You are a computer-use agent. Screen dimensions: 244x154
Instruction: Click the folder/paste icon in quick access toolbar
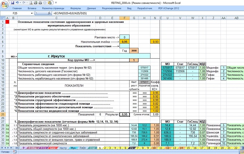pyautogui.click(x=50, y=3)
